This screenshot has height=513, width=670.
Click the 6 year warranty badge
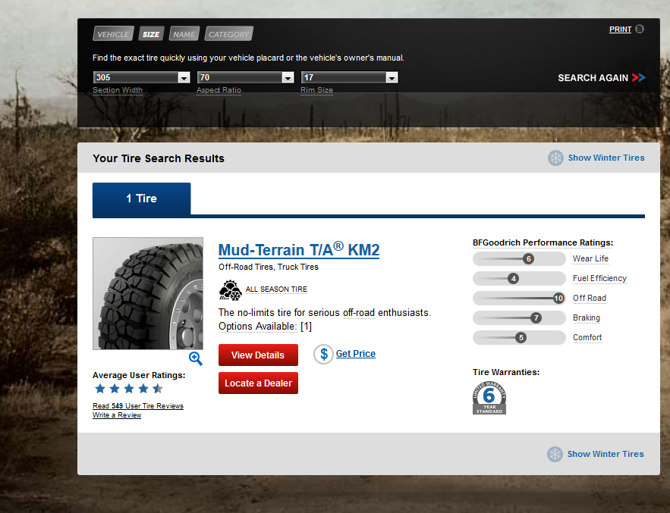point(489,397)
